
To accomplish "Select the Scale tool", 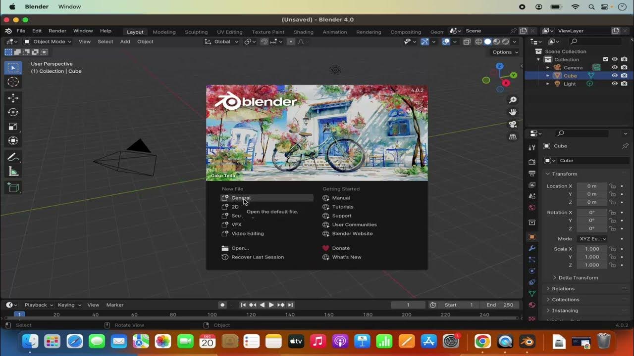I will tap(13, 127).
